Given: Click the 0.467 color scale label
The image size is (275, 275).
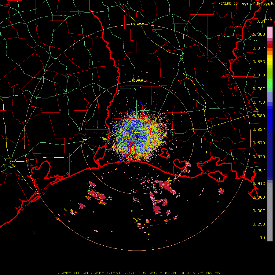Looking at the screenshot, I should pos(259,170).
